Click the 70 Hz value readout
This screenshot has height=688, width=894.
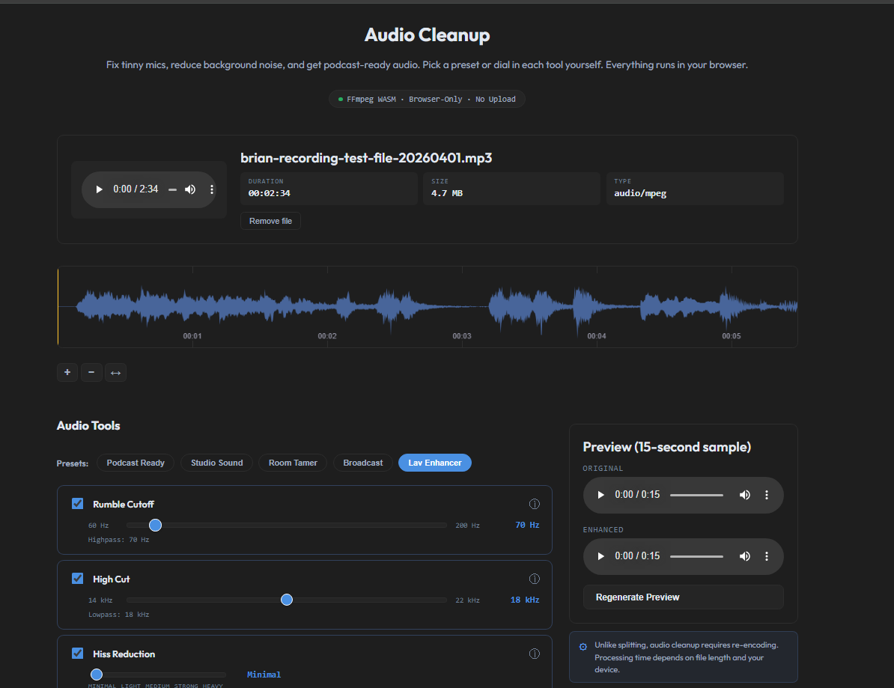(x=527, y=525)
